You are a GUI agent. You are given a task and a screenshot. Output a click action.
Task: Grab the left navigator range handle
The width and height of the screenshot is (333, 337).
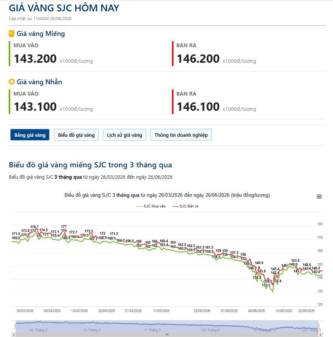click(16, 326)
